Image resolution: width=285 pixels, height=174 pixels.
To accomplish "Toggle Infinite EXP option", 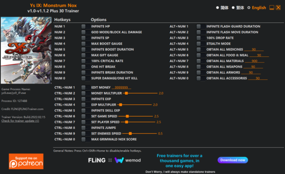I will coord(85,99).
